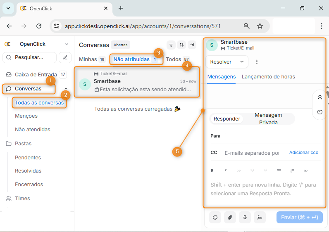Open the contact details person icon
329x232 pixels.
[319, 97]
